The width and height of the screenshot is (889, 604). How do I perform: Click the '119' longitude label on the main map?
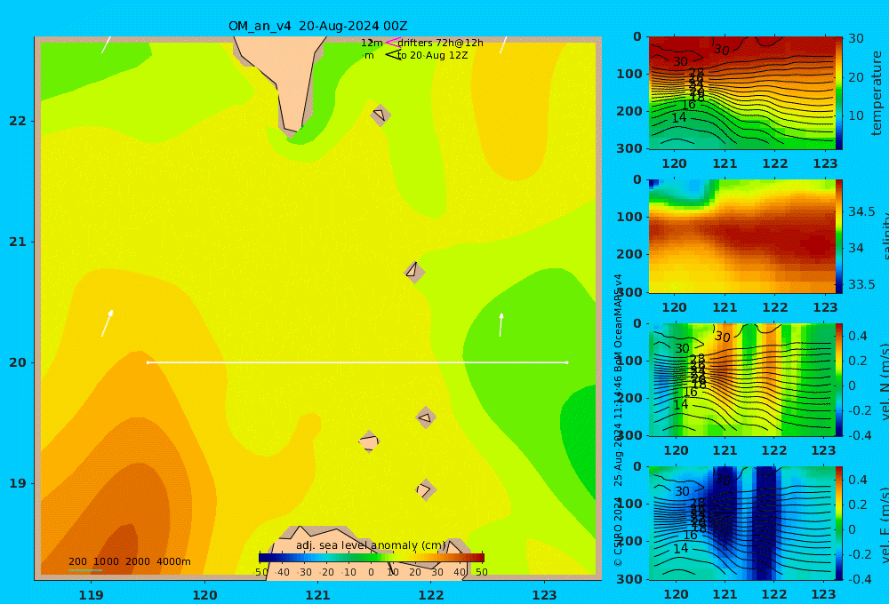coord(91,595)
